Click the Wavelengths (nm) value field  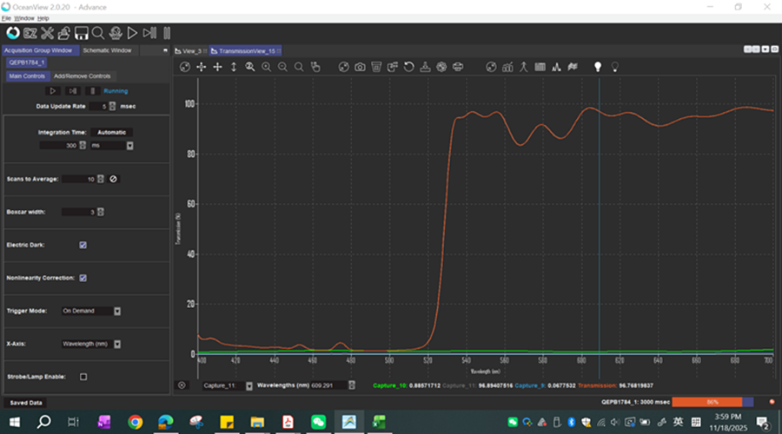[328, 385]
